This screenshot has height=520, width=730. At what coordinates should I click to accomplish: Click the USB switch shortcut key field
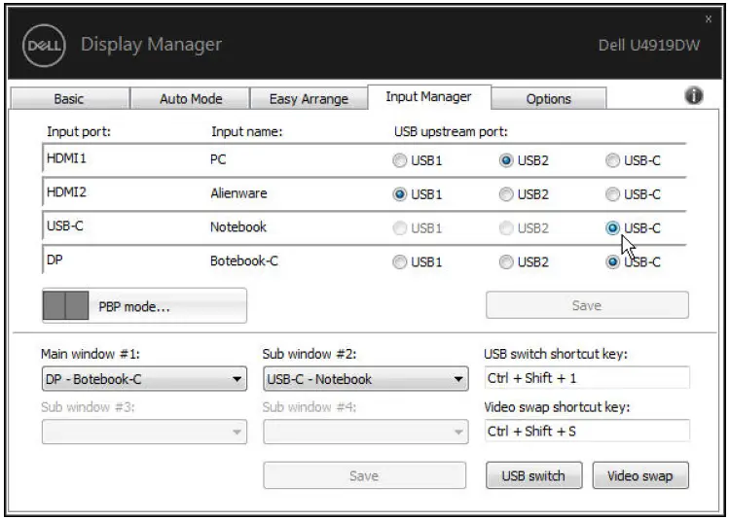[x=587, y=378]
